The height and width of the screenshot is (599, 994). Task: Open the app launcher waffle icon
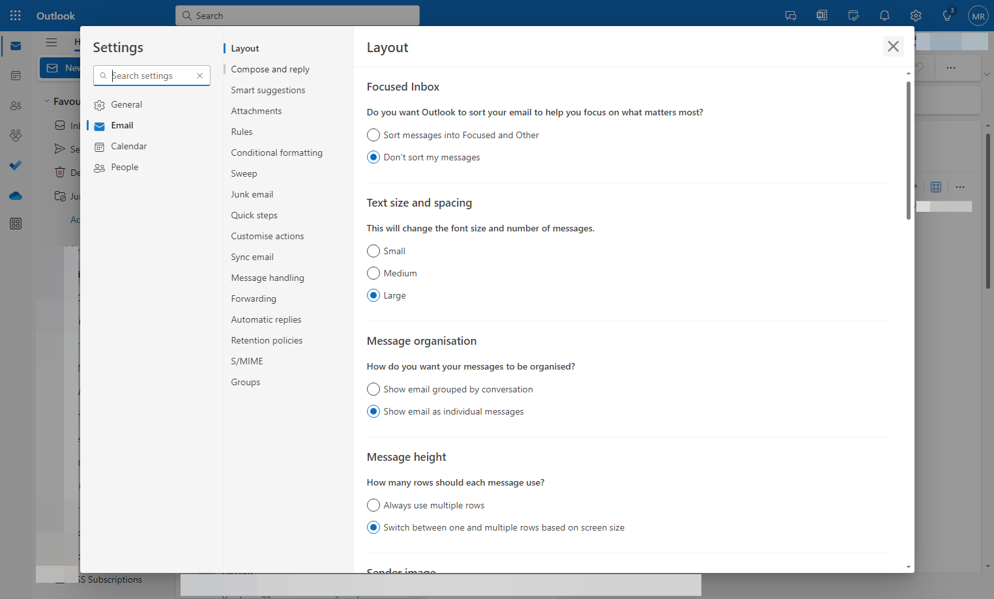tap(16, 16)
